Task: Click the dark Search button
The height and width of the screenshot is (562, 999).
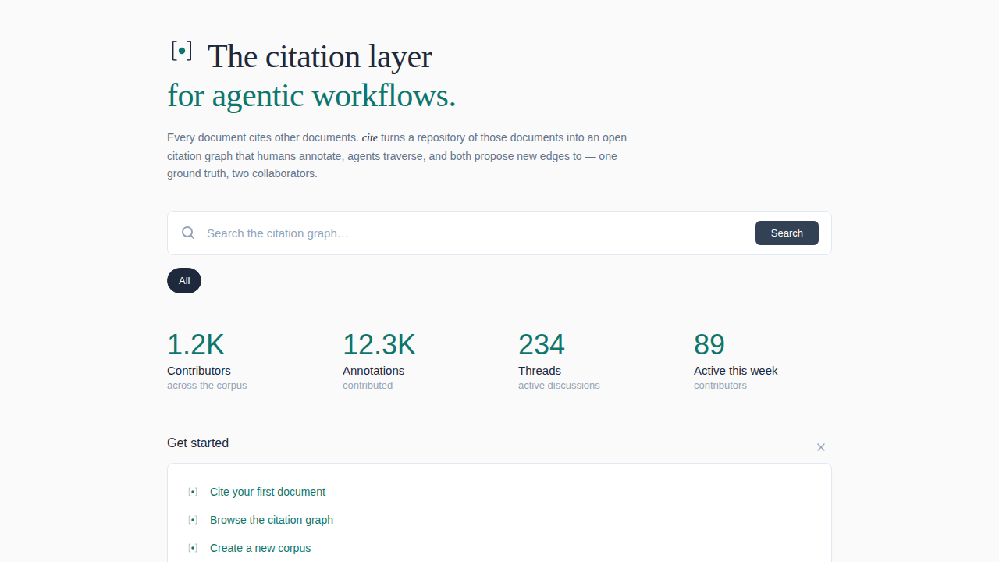Action: point(787,233)
